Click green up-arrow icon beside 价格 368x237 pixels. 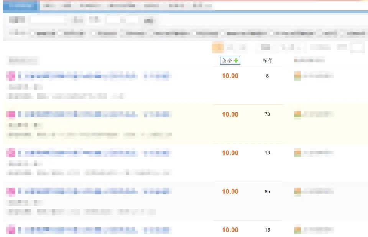[x=236, y=61]
